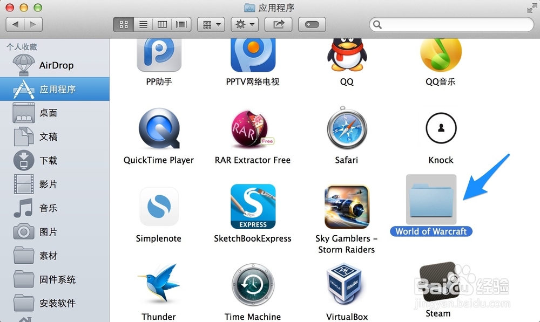This screenshot has width=540, height=322.
Task: Select the QQ音乐 app icon
Action: pos(441,55)
